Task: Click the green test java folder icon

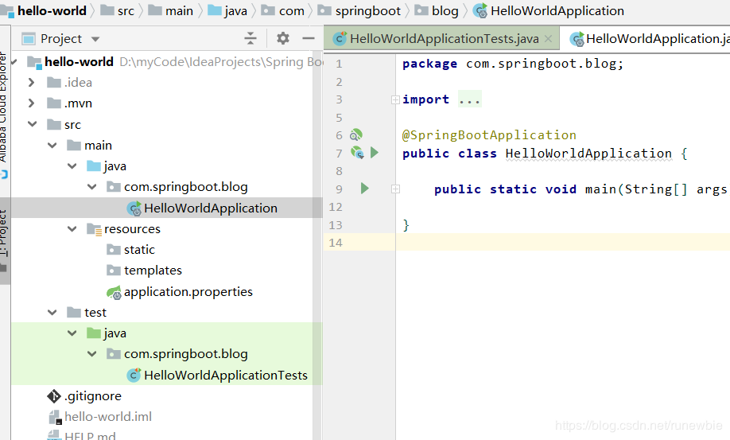Action: coord(94,333)
